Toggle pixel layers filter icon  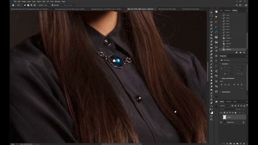point(232,106)
